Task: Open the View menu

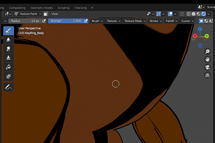Action: pos(55,14)
